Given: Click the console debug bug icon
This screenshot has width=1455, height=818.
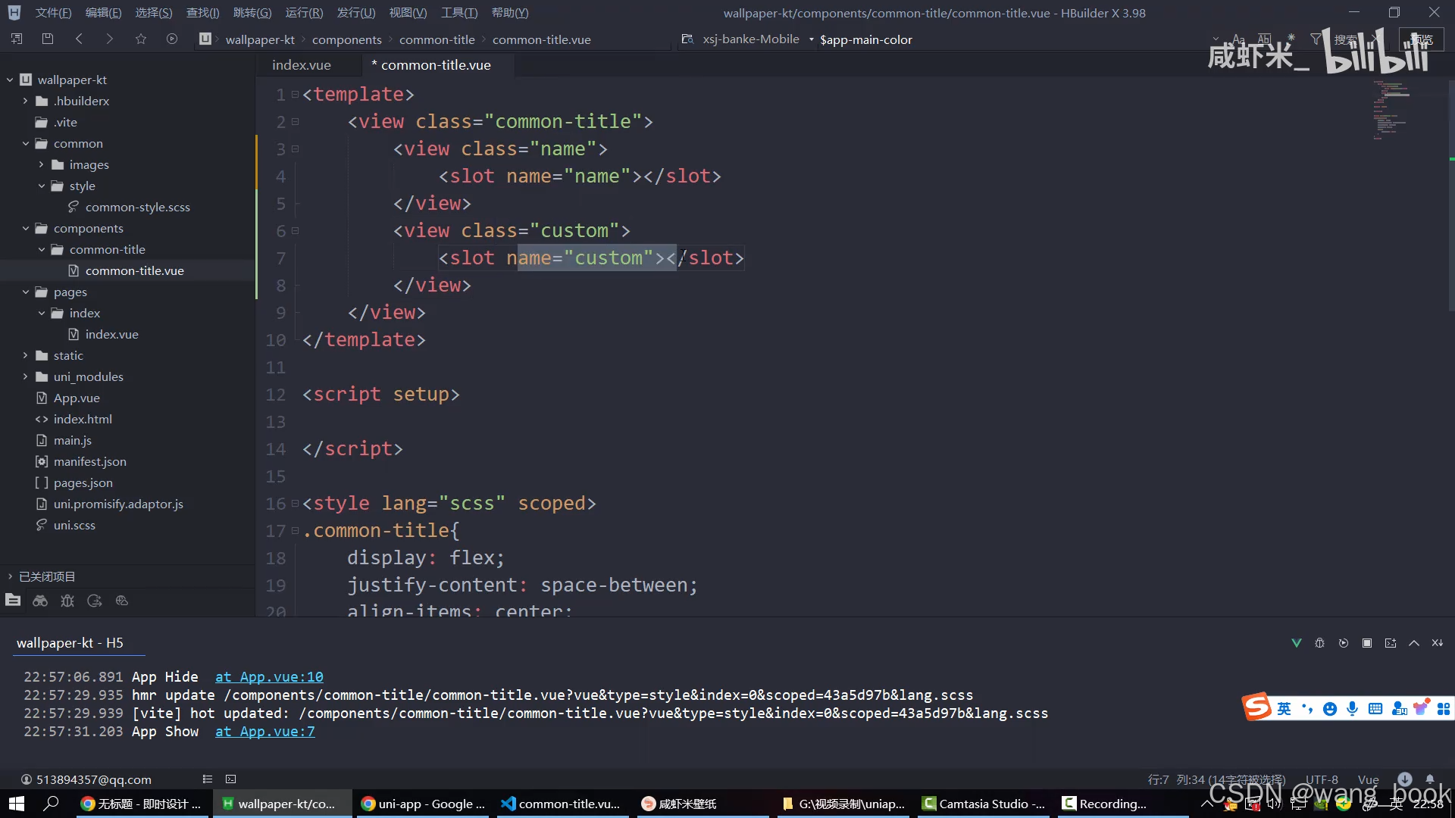Looking at the screenshot, I should coord(1320,643).
